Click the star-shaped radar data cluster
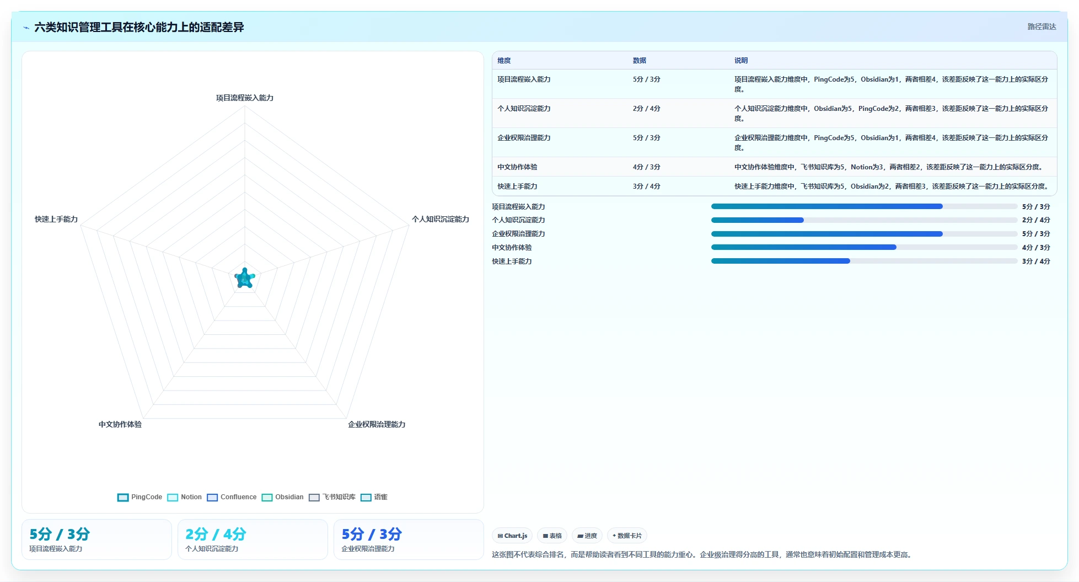 (x=245, y=278)
